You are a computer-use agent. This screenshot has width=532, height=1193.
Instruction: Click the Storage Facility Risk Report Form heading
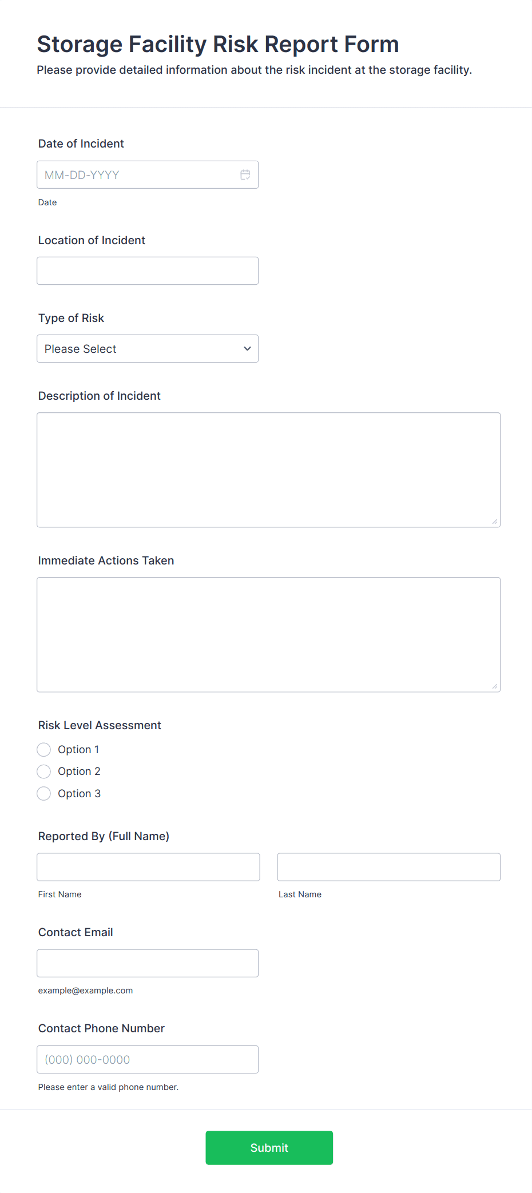(218, 45)
